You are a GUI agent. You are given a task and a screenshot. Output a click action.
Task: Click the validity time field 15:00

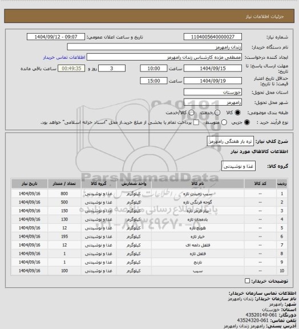pyautogui.click(x=153, y=81)
